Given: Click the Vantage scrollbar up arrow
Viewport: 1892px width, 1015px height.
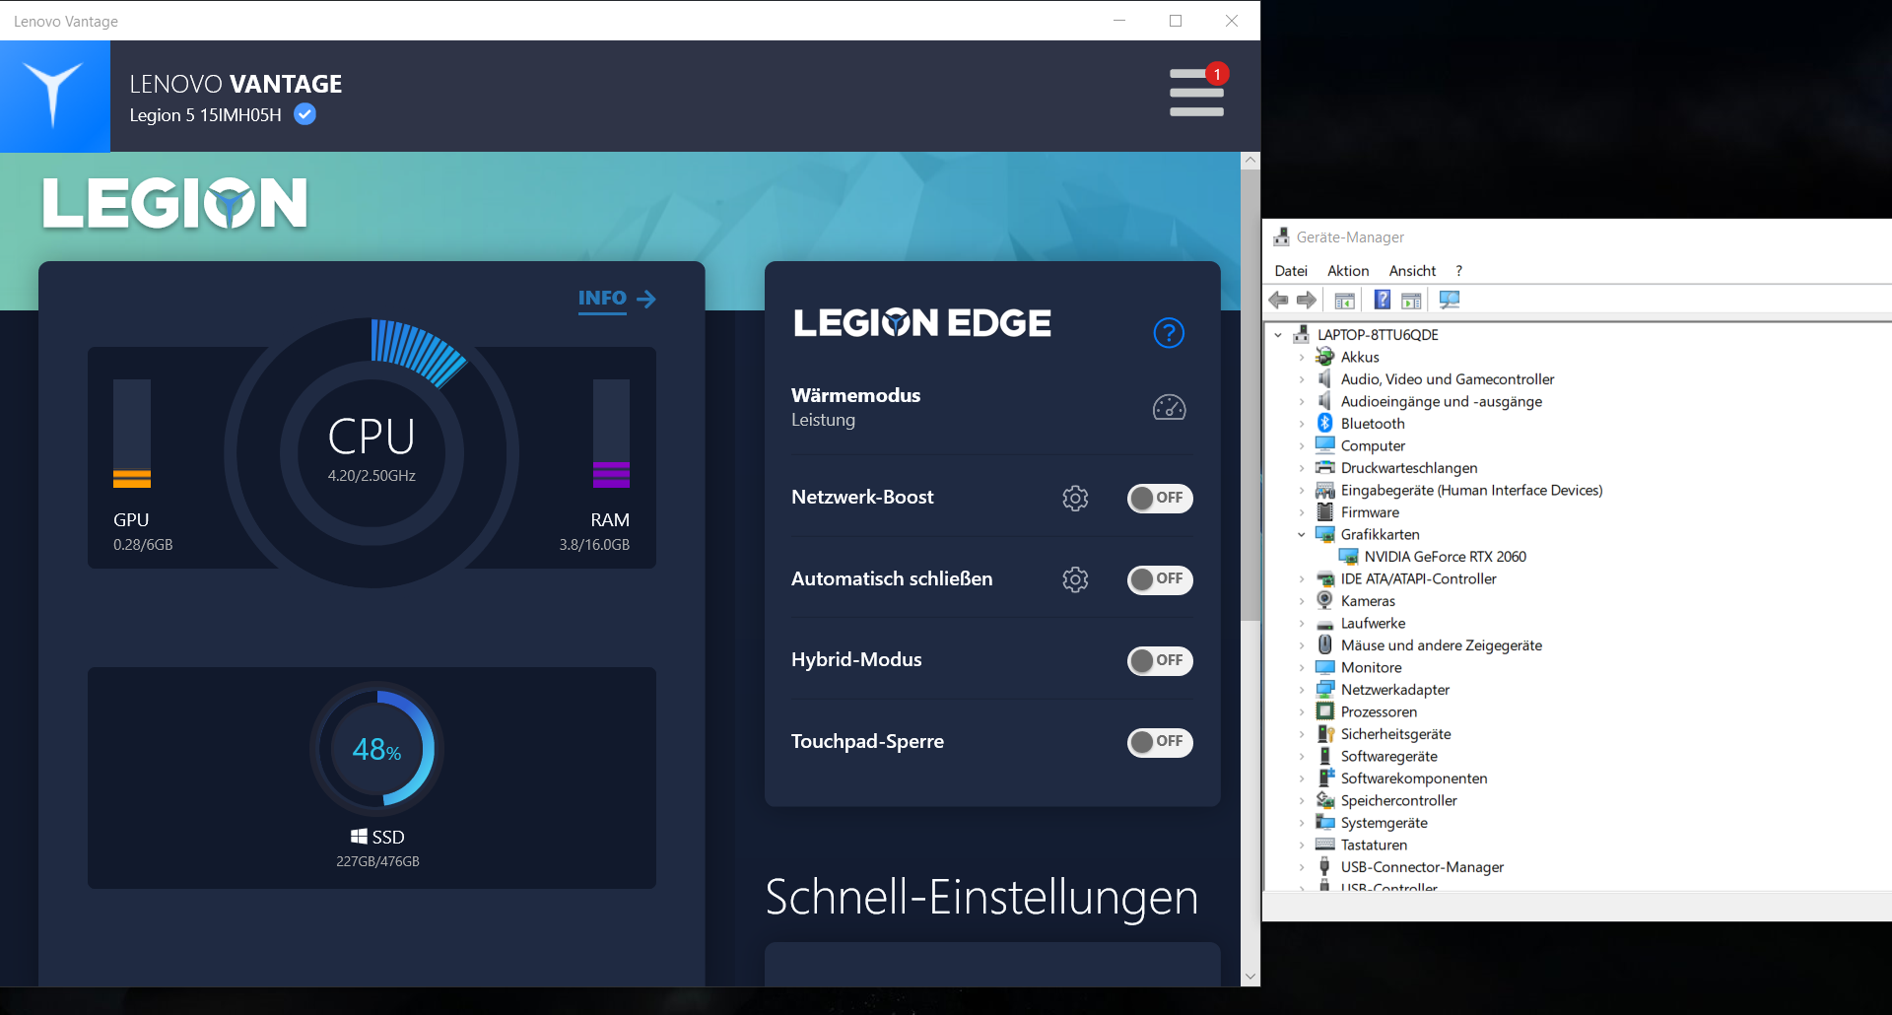Looking at the screenshot, I should [x=1250, y=160].
